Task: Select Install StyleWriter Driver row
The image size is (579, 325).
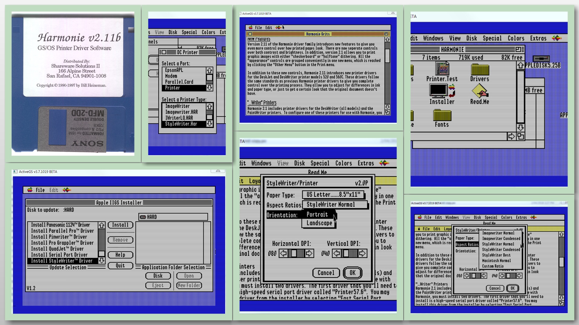Action: pos(62,261)
